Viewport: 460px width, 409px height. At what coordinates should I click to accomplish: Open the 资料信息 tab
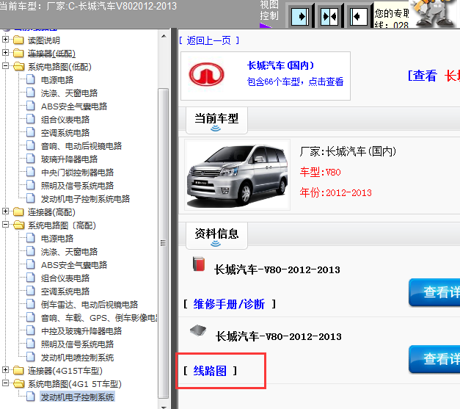(216, 236)
